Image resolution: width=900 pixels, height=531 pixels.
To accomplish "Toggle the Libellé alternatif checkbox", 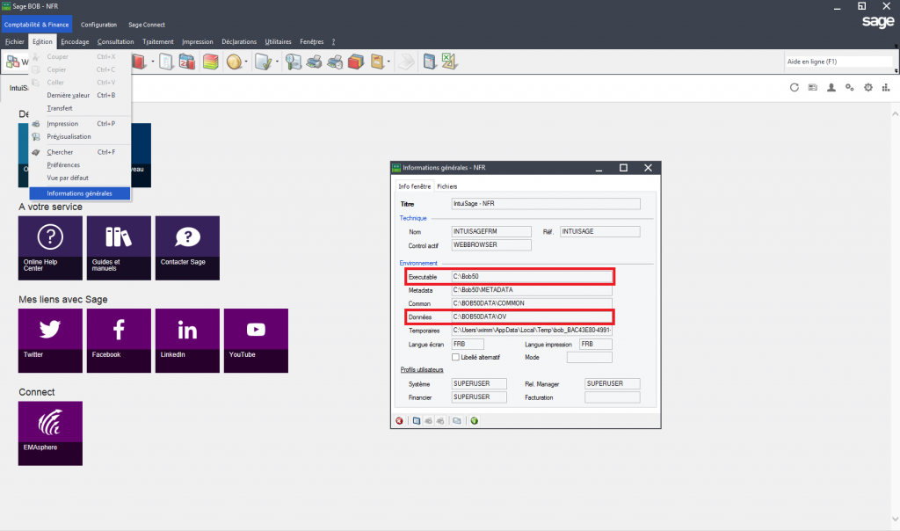I will click(456, 357).
